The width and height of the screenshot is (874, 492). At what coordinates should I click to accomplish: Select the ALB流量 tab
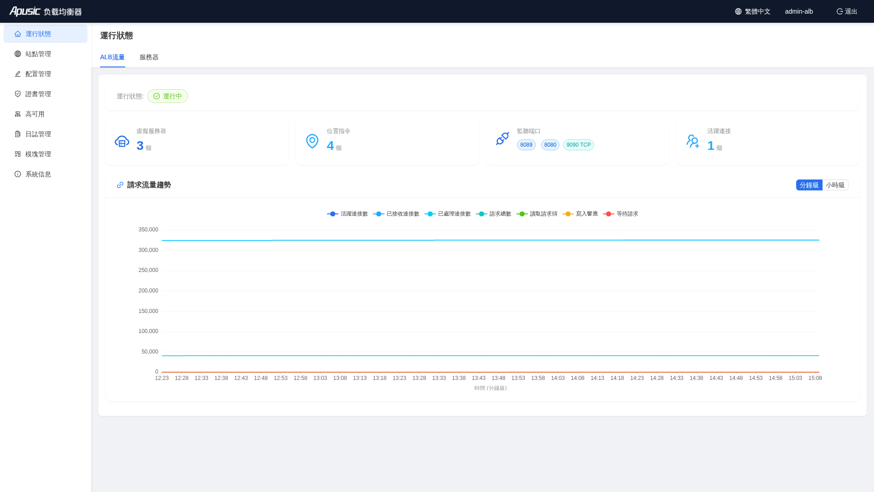(x=112, y=57)
